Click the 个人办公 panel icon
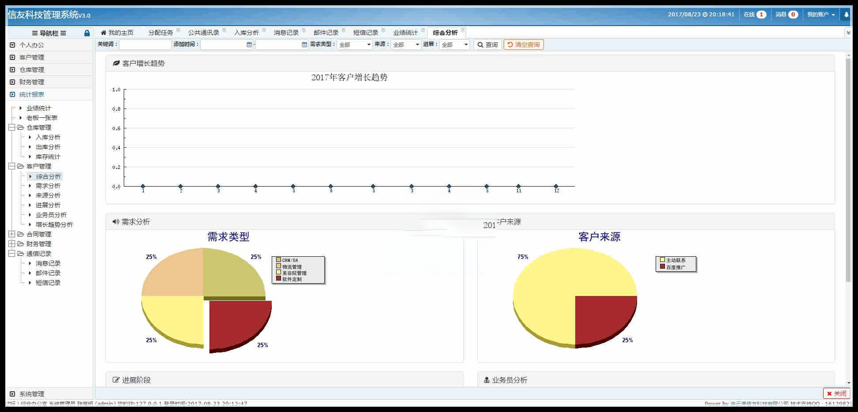Viewport: 858px width, 412px height. 12,45
